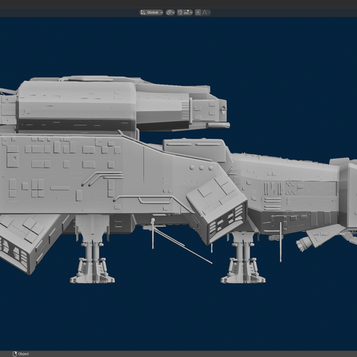Open the snapping options dropdown
Screen dimensions: 357x357
click(188, 12)
